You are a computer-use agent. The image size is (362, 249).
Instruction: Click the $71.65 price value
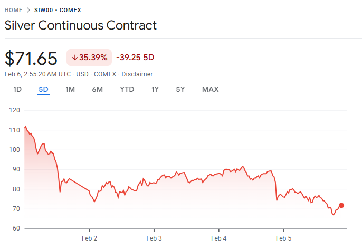click(31, 58)
